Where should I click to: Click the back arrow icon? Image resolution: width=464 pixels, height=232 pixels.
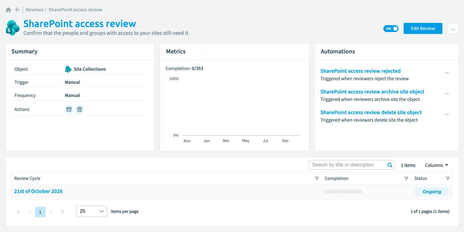coord(18,10)
